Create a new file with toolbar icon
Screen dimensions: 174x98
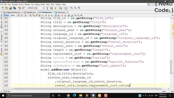(x=3, y=8)
